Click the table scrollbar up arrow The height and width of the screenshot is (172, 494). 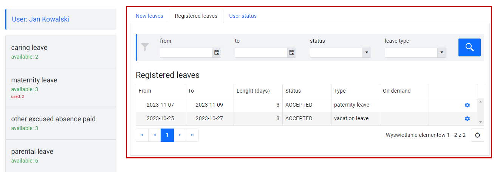[480, 102]
